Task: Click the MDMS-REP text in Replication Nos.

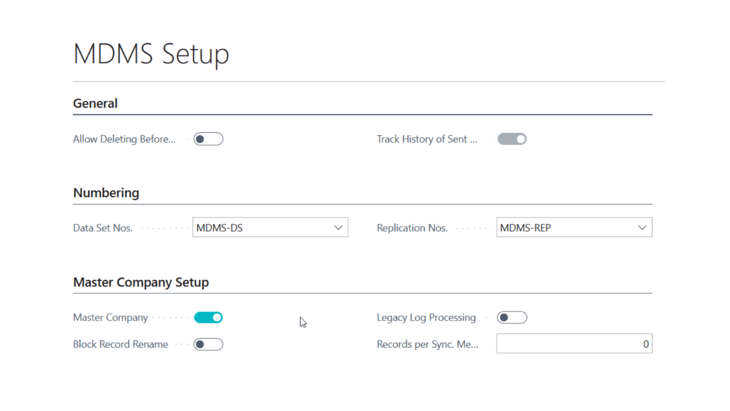Action: point(525,228)
